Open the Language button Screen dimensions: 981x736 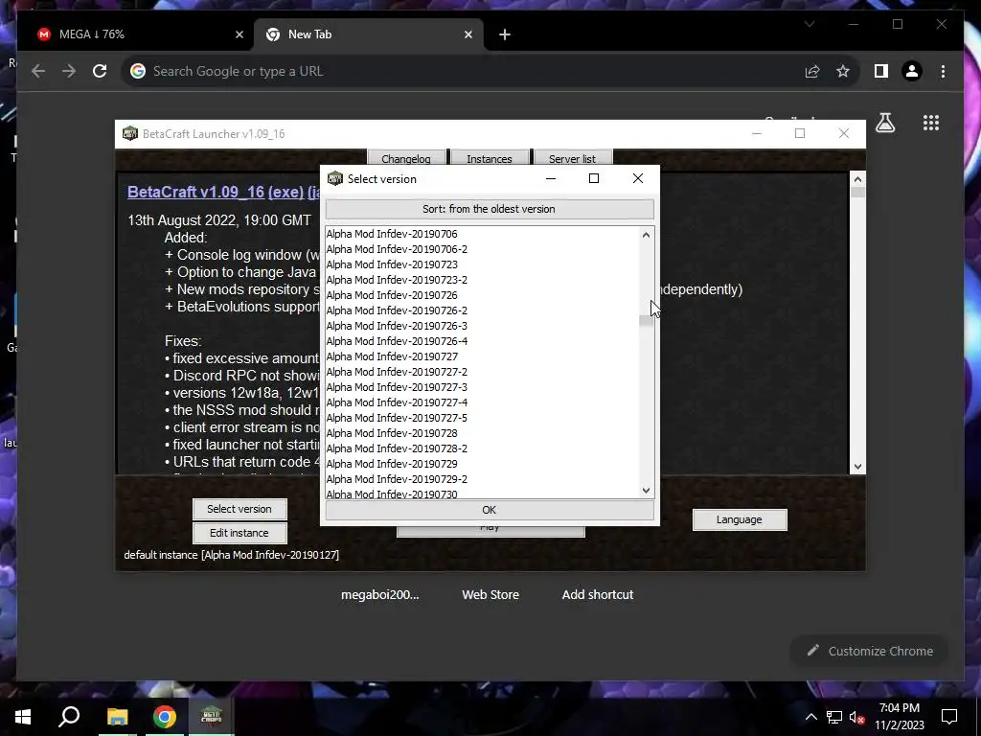click(739, 519)
